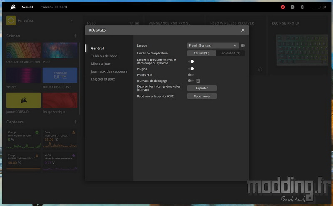Select Celsius temperature unit
The image size is (333, 206).
(201, 53)
